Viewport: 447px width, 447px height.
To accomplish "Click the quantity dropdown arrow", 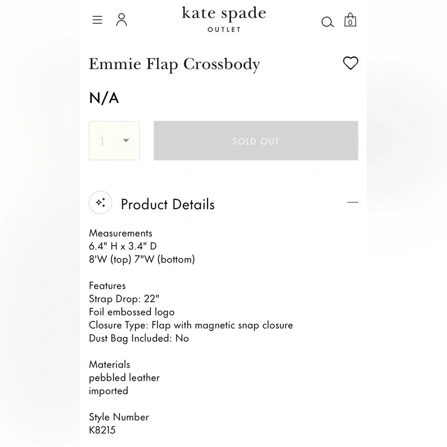I will pyautogui.click(x=126, y=140).
